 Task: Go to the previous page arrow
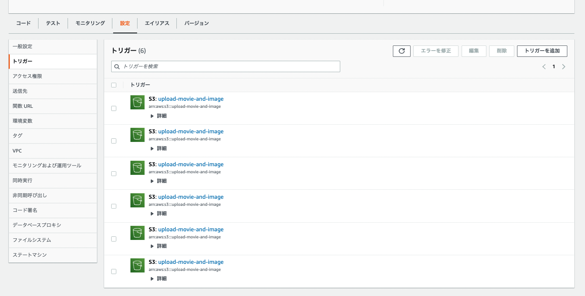[x=544, y=67]
